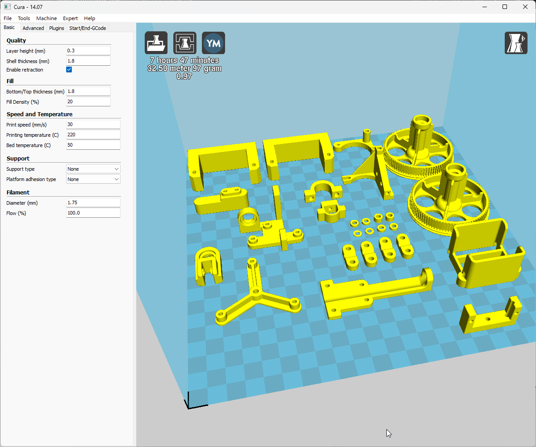Image resolution: width=536 pixels, height=447 pixels.
Task: Toggle the Enable retraction checkbox
Action: pos(69,70)
